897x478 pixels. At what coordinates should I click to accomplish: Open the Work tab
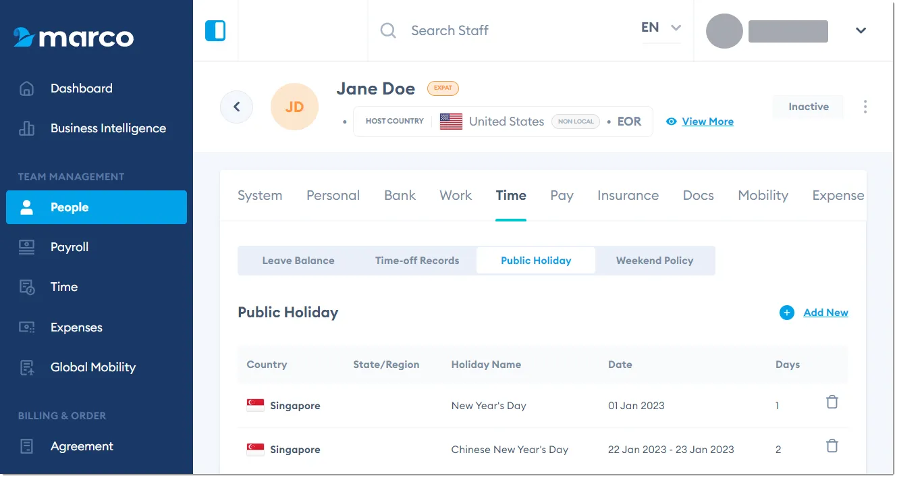pos(456,195)
